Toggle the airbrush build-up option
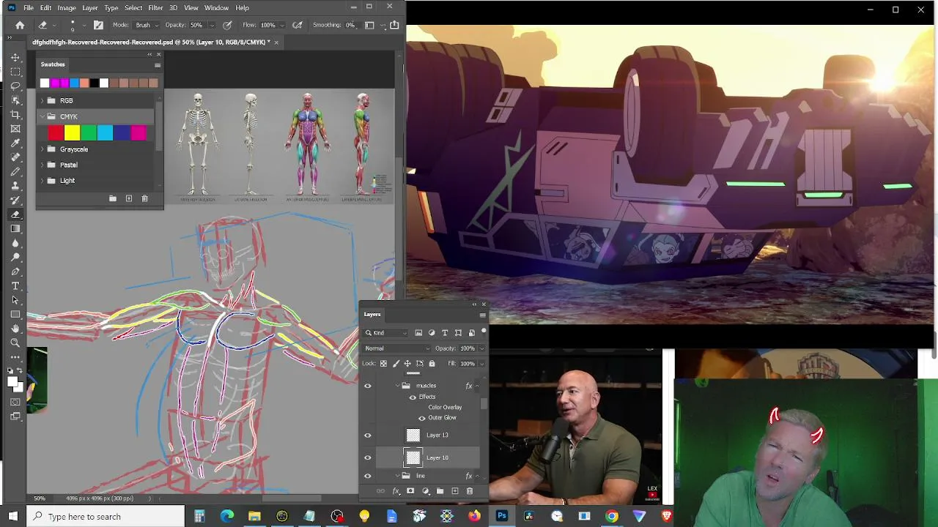Screen dimensions: 938x527 (298, 25)
